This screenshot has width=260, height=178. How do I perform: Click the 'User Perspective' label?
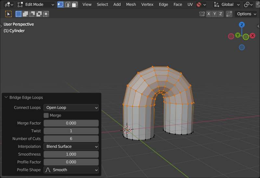point(19,24)
